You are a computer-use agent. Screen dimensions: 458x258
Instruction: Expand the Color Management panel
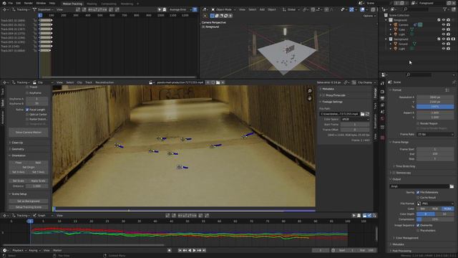point(407,238)
